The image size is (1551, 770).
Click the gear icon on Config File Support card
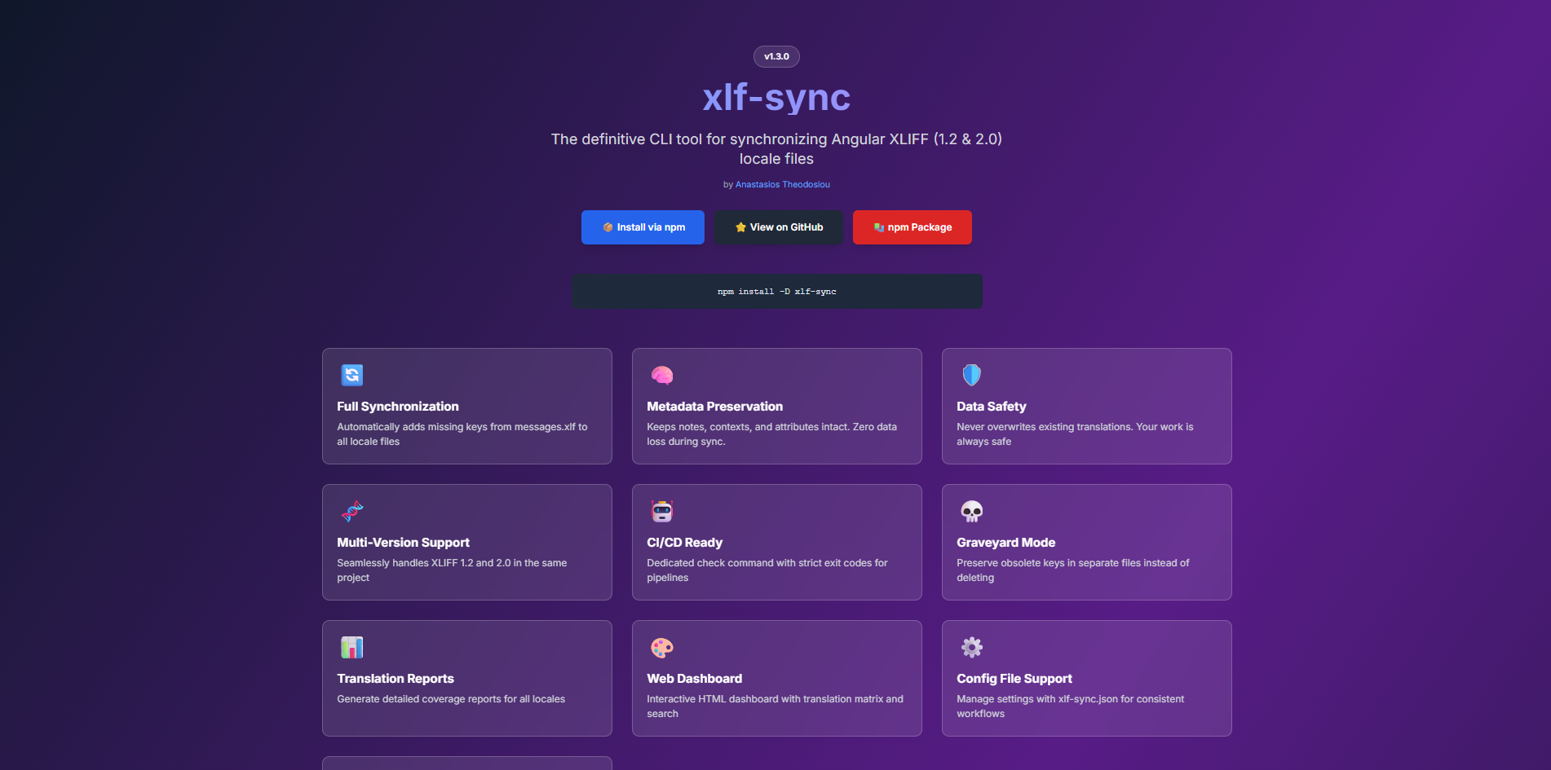pyautogui.click(x=970, y=647)
